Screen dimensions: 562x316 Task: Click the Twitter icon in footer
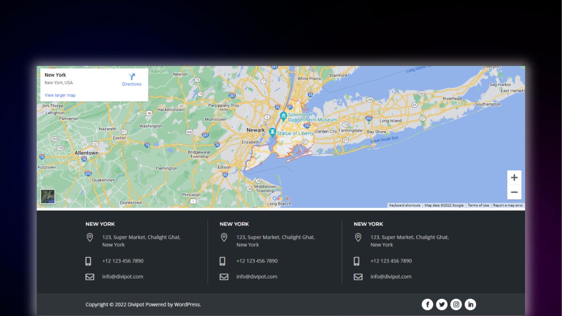coord(442,305)
